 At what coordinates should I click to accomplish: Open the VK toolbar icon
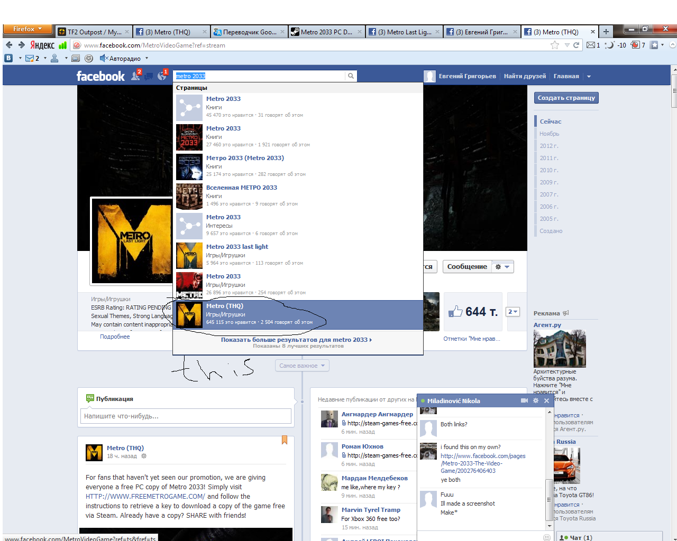point(8,58)
